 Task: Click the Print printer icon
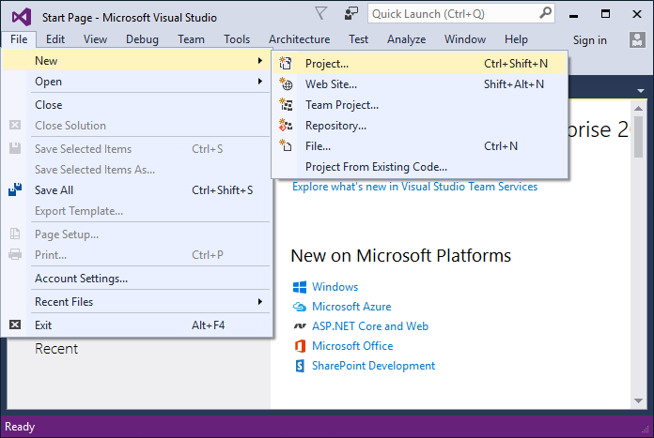pos(15,254)
